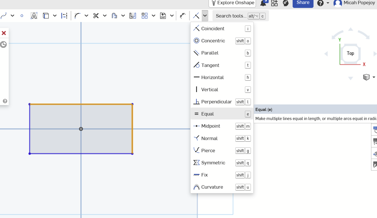Expand the DXF insert dropdown arrow
The width and height of the screenshot is (377, 218).
(172, 16)
